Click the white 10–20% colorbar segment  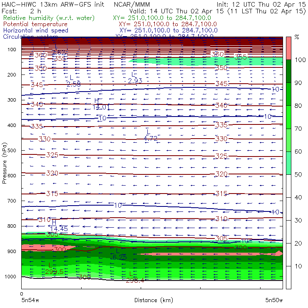pos(288,255)
